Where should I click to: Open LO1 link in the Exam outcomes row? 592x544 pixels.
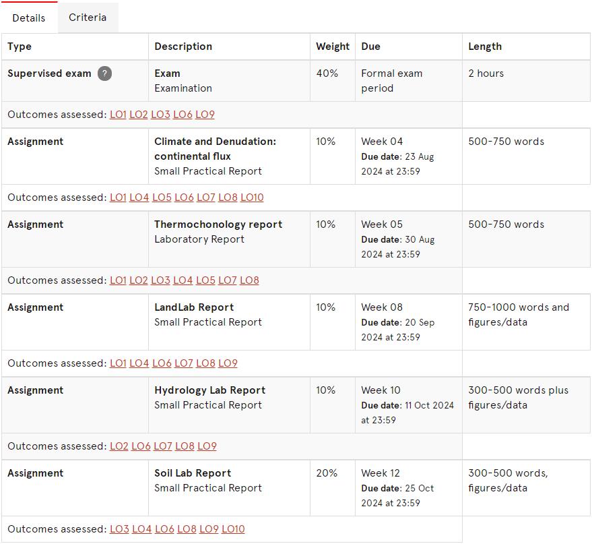click(118, 115)
